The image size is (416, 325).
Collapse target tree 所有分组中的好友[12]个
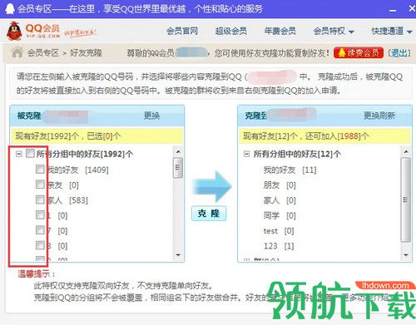tap(246, 154)
